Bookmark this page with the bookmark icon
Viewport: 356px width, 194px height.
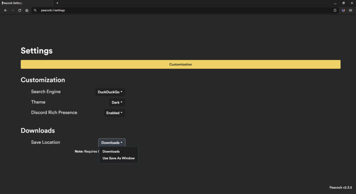click(335, 10)
